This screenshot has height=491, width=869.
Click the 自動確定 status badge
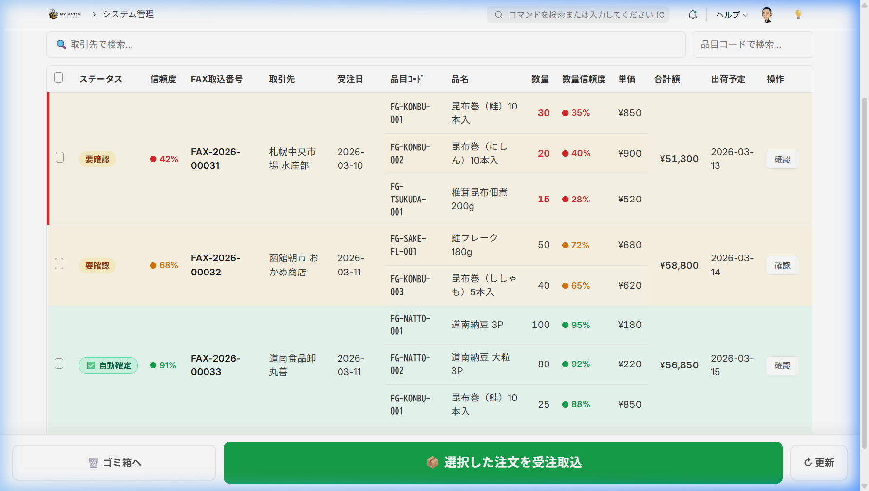tap(108, 365)
